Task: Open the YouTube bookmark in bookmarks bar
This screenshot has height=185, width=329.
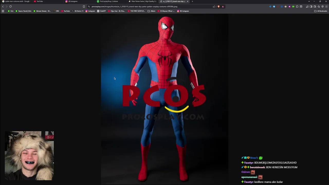Action: tap(66, 11)
